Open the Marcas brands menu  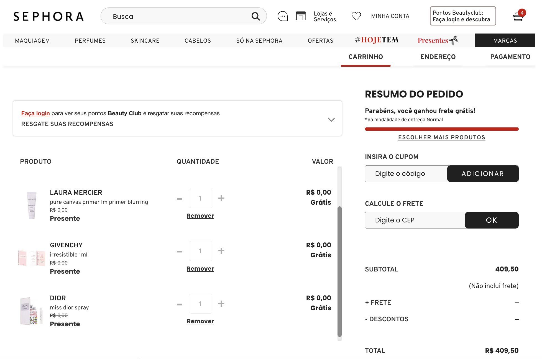point(505,40)
